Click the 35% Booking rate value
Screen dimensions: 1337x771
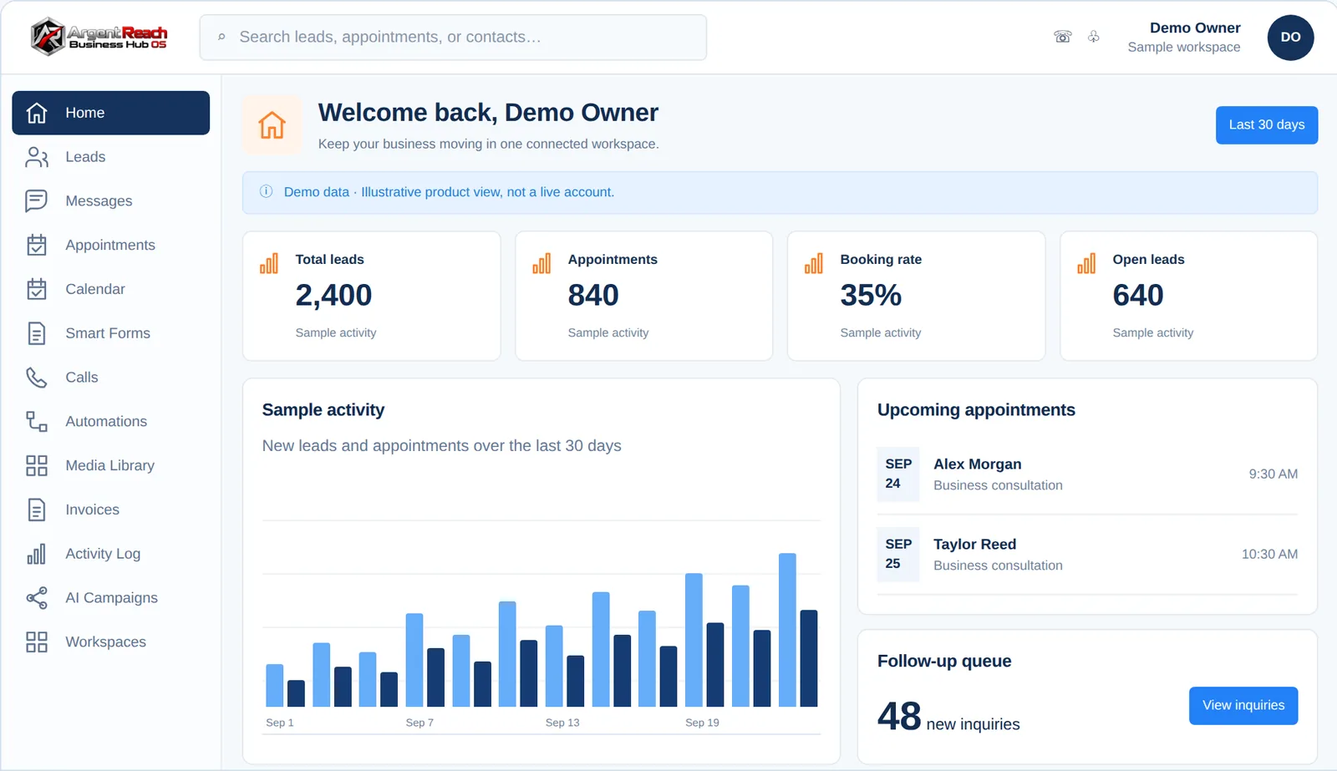click(x=871, y=296)
